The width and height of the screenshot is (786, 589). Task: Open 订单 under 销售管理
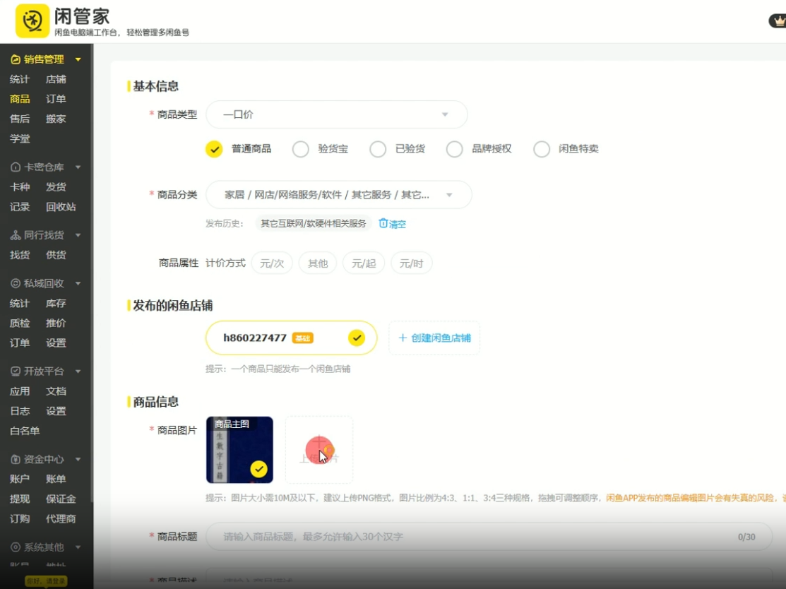pyautogui.click(x=56, y=99)
